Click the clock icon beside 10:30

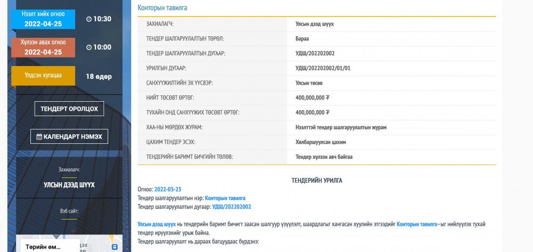click(x=89, y=19)
